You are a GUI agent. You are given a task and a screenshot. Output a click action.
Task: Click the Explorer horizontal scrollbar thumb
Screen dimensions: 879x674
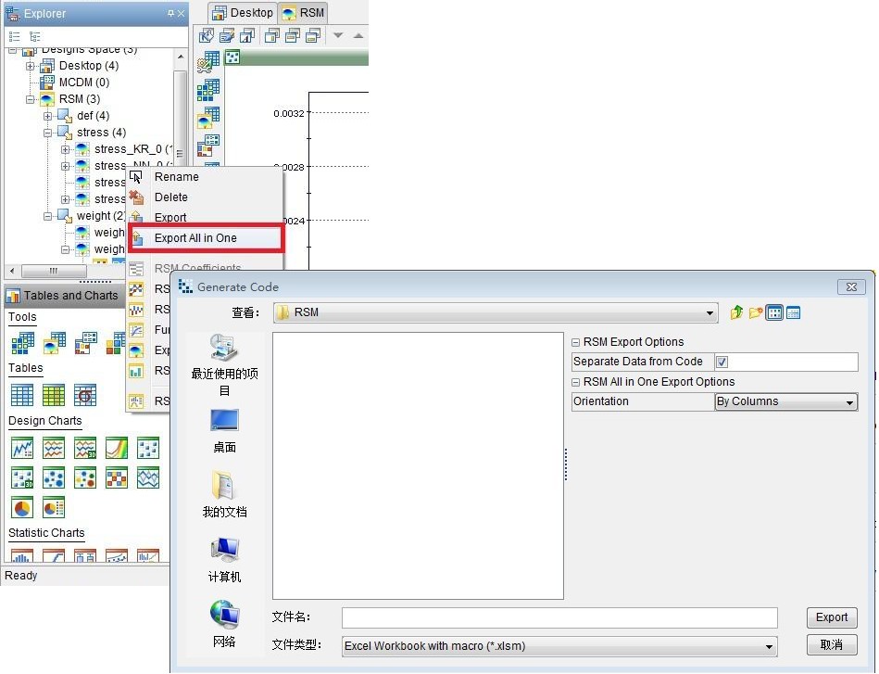(54, 271)
